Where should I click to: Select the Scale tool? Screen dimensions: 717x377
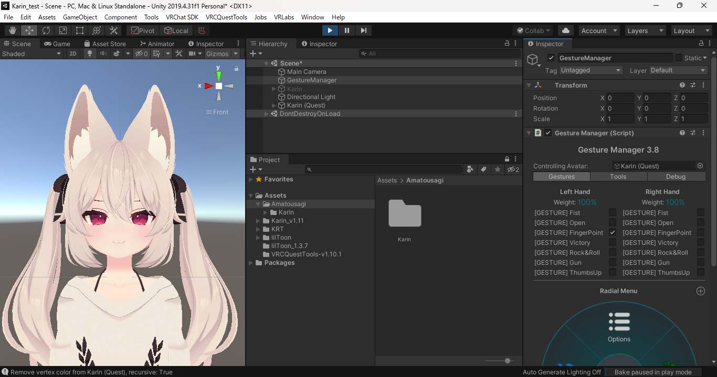tap(61, 30)
